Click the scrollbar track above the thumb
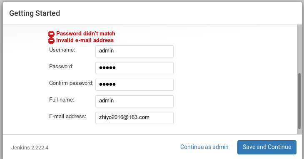304x159 pixels. (299, 49)
